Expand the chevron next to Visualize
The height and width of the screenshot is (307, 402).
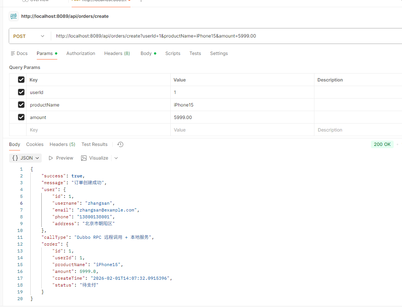pos(116,158)
